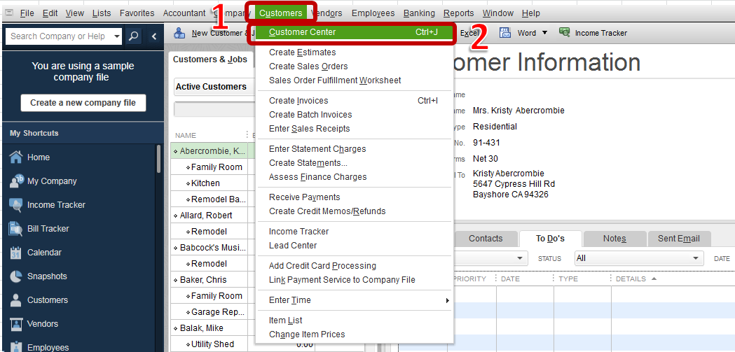Select Allard, Robert in customer list

pos(206,216)
